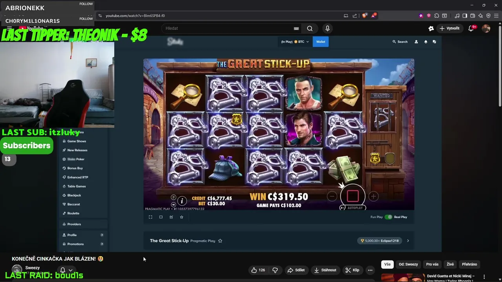
Task: Expand the Profile submenu chevron
Action: click(102, 235)
